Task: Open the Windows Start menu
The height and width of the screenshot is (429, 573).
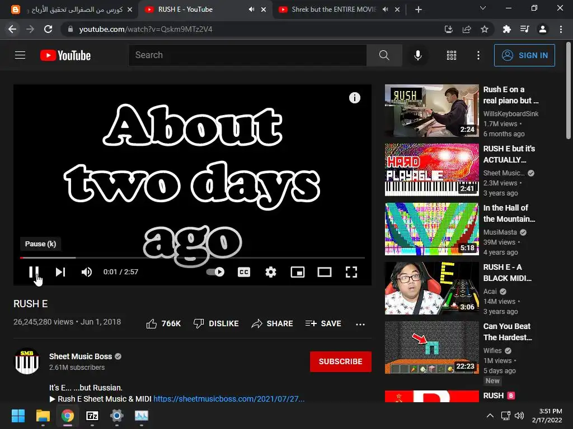Action: click(18, 416)
